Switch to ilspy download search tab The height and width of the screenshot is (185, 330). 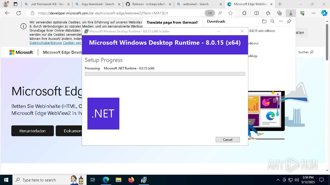[x=97, y=4]
